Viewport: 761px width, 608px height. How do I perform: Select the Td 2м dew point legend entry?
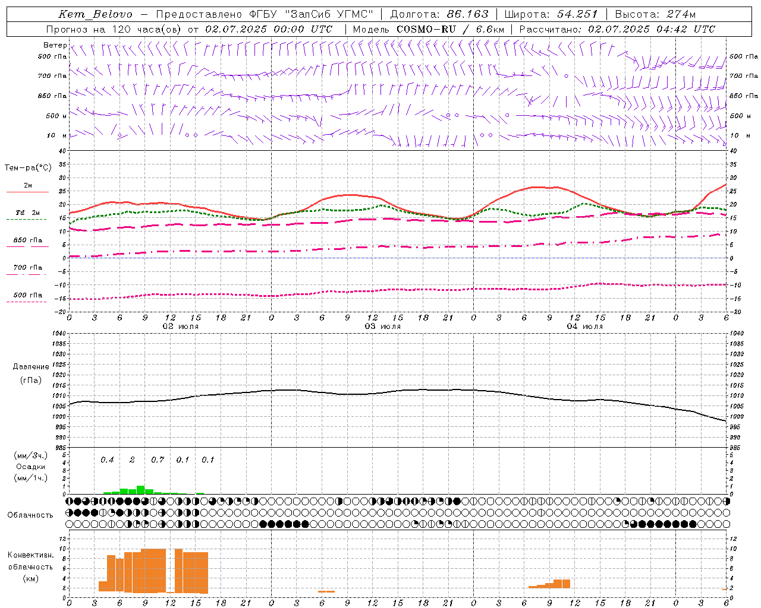[28, 213]
